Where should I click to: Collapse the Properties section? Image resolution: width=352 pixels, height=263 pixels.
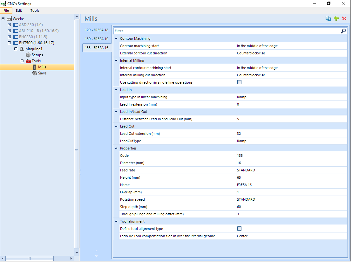pyautogui.click(x=117, y=149)
